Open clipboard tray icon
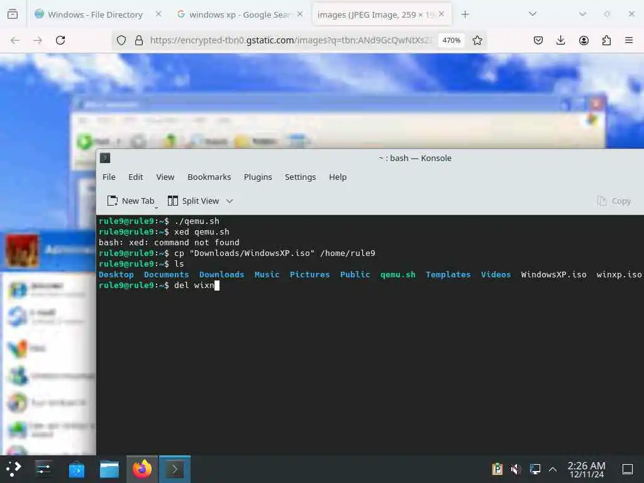 pos(497,469)
